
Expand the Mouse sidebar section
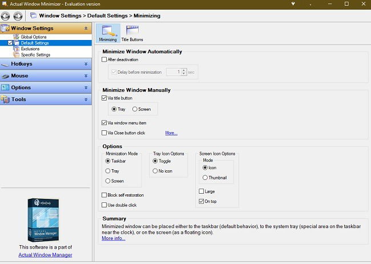[46, 75]
